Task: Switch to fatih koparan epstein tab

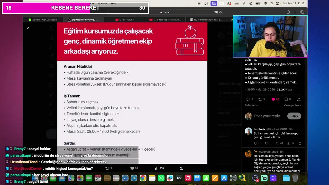Action: pos(166,20)
